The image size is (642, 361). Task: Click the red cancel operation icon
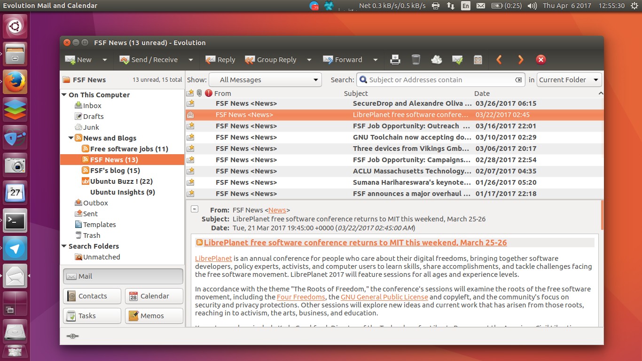tap(541, 60)
